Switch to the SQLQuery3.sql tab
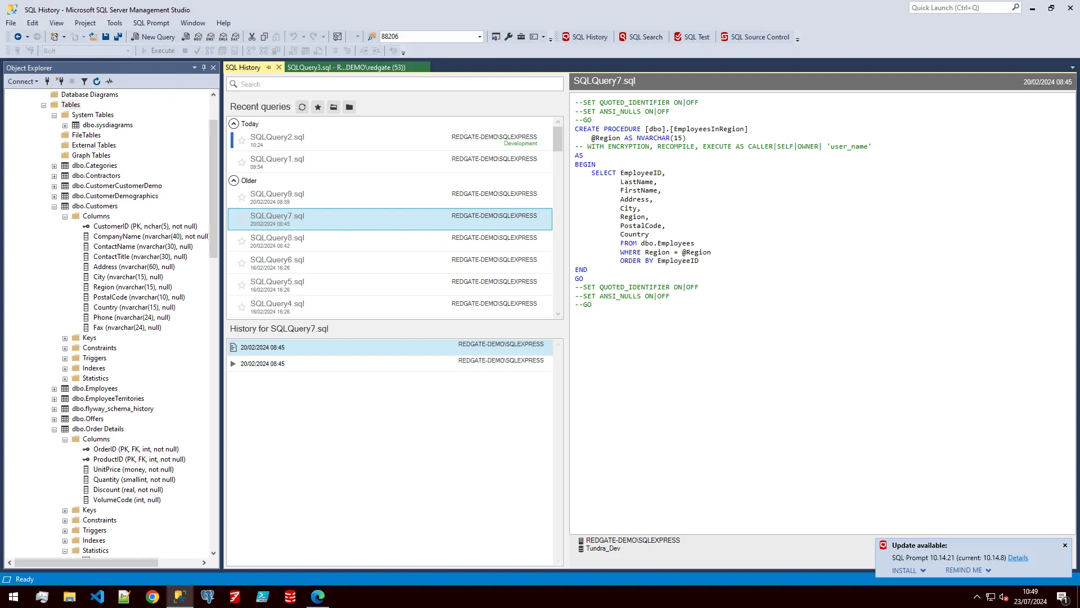This screenshot has height=608, width=1080. pyautogui.click(x=346, y=68)
